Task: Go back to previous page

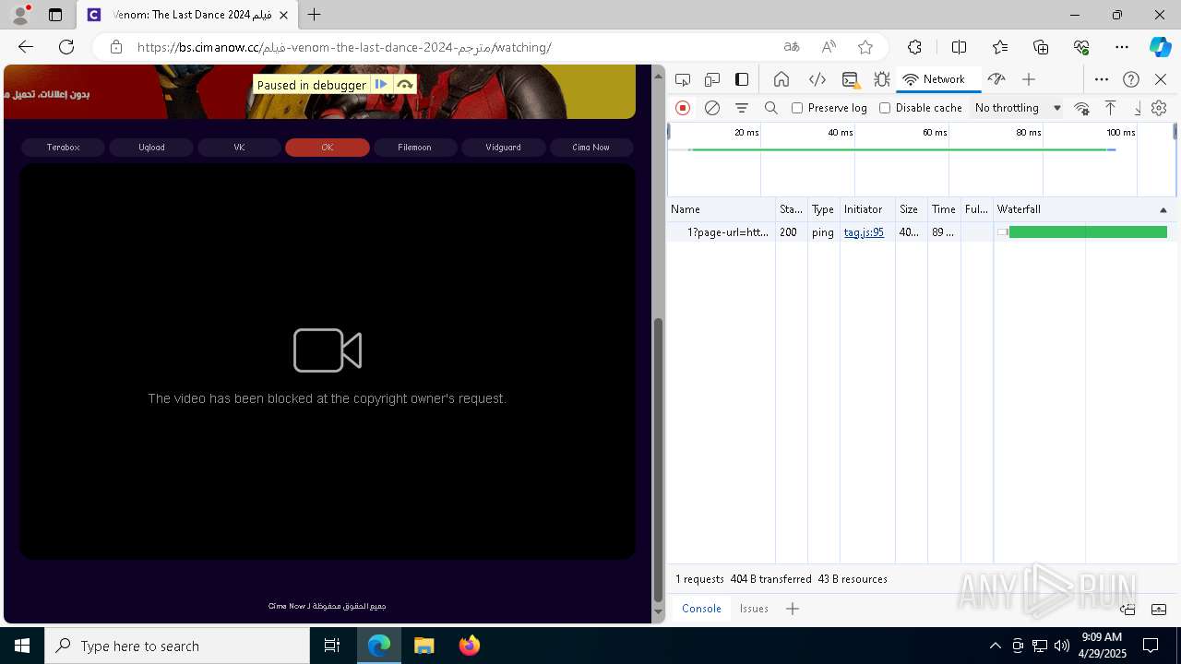Action: coord(26,47)
